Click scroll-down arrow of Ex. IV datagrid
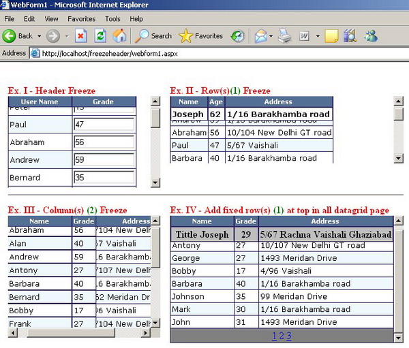 point(398,338)
